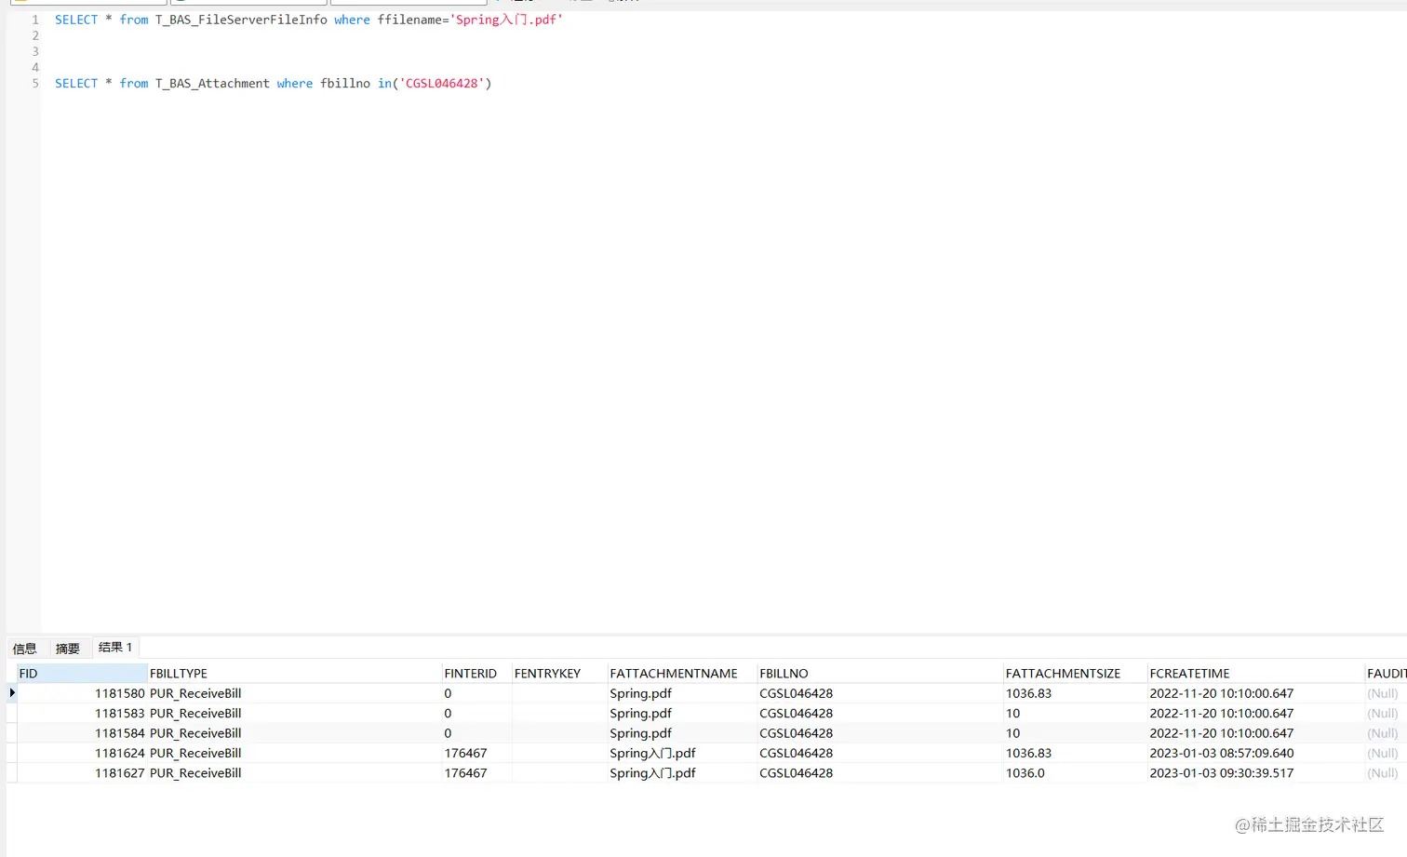Select the FENTRYKEY column header

559,674
